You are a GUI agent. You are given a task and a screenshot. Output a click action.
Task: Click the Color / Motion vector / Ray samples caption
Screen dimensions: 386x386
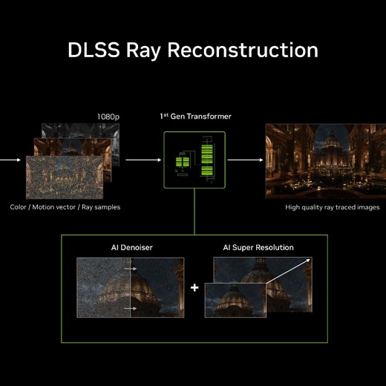65,207
